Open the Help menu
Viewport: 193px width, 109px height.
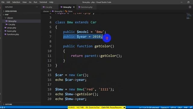click(x=51, y=2)
